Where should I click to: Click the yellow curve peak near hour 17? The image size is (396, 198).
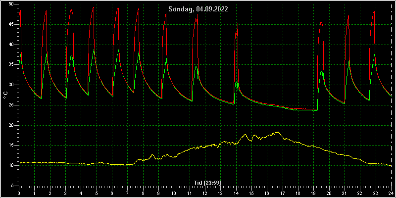click(278, 132)
